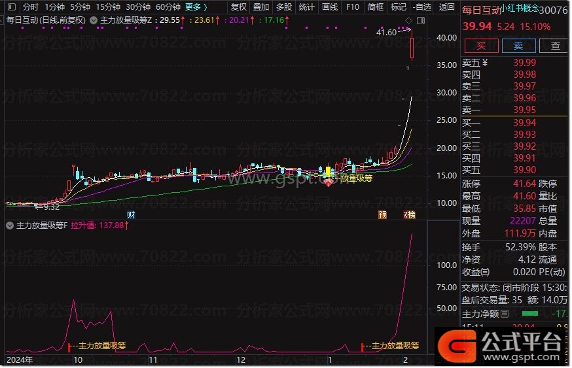Expand 主力放量吸筹Z indicator dropdown arrow
The width and height of the screenshot is (572, 368).
(94, 20)
